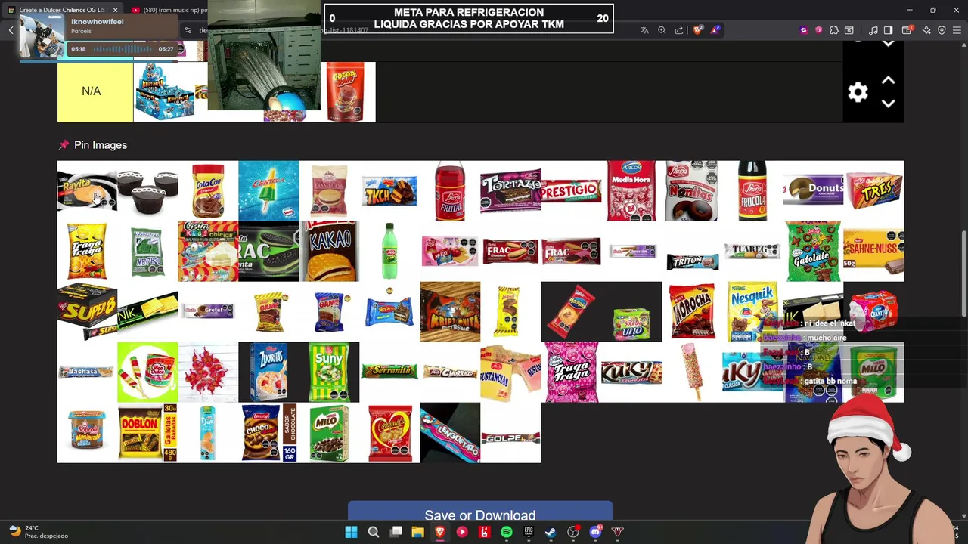The width and height of the screenshot is (968, 544).
Task: Select the Sahne-Nuss chocolate image
Action: click(x=873, y=251)
